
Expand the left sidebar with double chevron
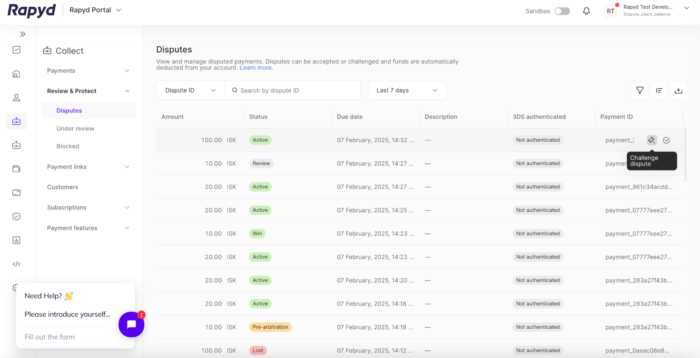[x=23, y=34]
